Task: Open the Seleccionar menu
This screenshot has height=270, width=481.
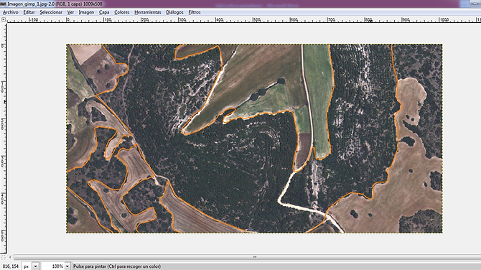Action: (x=51, y=12)
